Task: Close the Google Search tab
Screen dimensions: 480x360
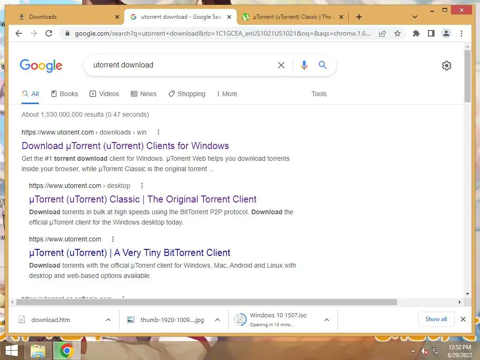Action: coord(229,17)
